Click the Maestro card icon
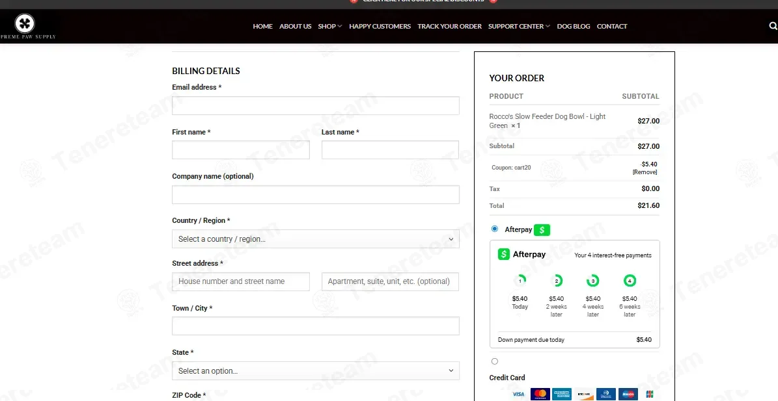 (x=628, y=394)
